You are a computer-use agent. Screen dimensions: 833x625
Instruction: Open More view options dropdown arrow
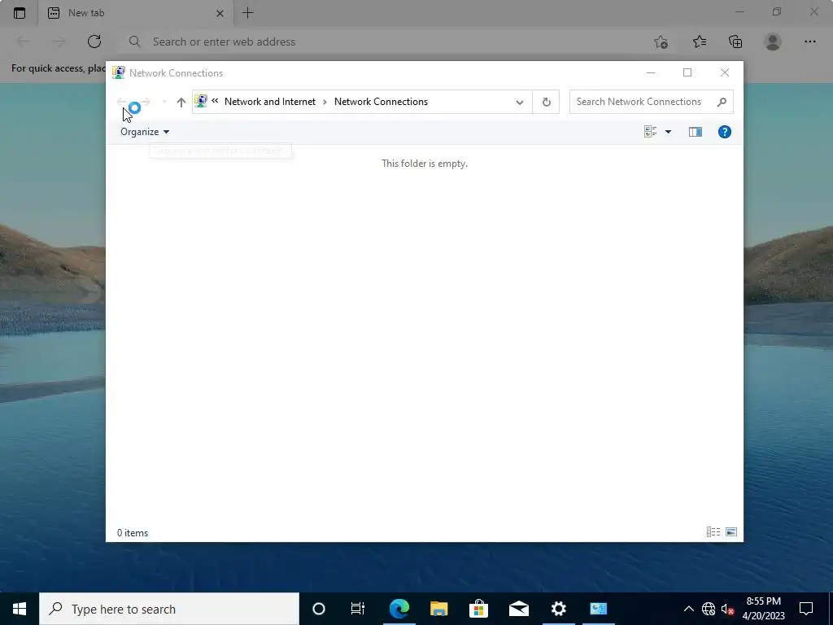pos(669,132)
